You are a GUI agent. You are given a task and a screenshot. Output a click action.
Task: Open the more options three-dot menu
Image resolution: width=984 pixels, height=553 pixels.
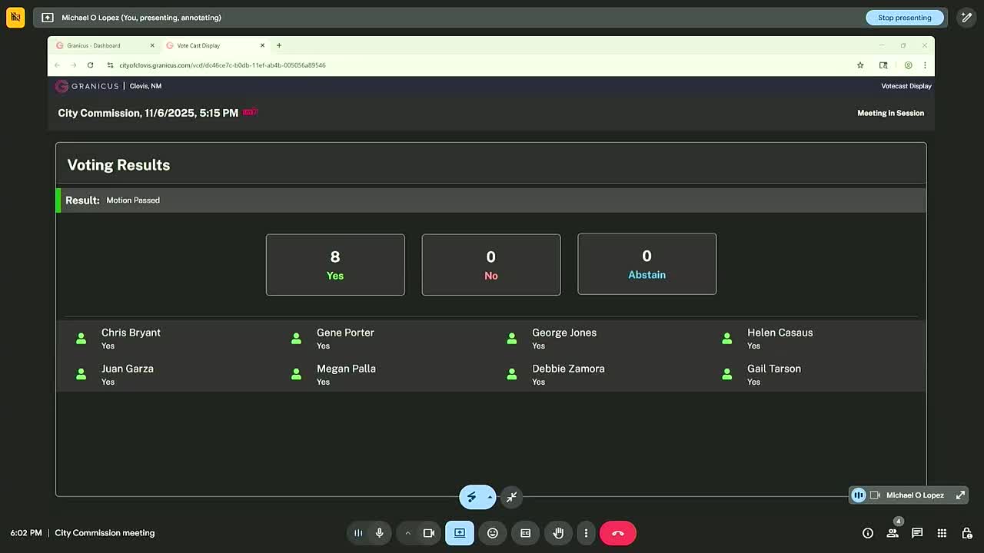click(x=586, y=533)
